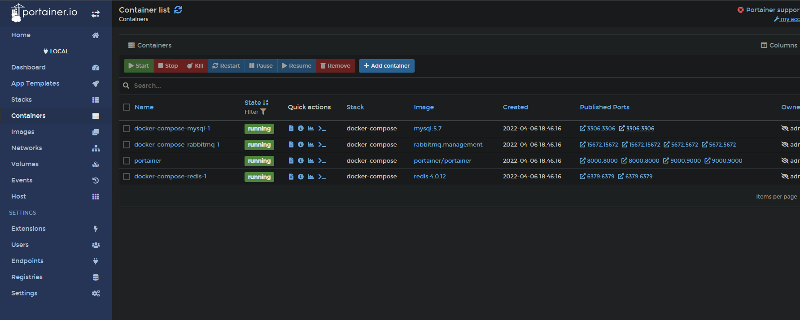This screenshot has width=800, height=320.
Task: Open Settings page in sidebar
Action: [56, 293]
